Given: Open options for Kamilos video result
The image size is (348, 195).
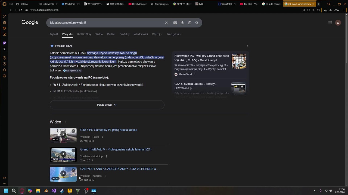Looking at the screenshot, I should coord(105,176).
